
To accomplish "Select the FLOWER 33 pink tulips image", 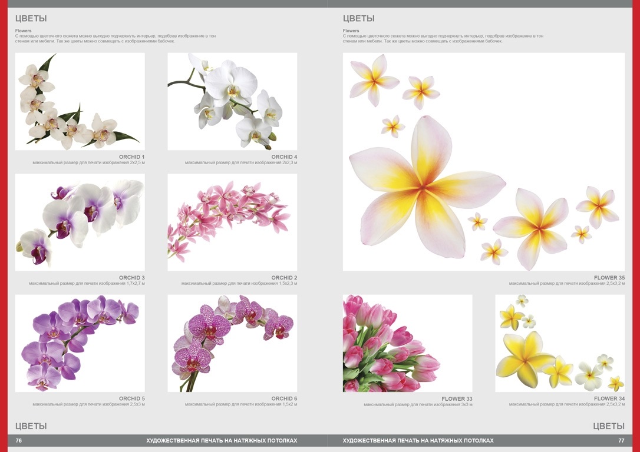I will [407, 343].
